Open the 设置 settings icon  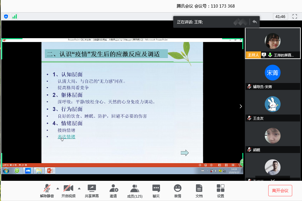click(x=221, y=189)
